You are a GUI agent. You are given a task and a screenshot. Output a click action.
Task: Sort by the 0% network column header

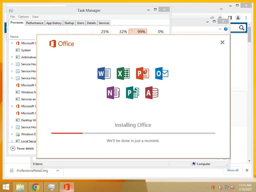156,31
